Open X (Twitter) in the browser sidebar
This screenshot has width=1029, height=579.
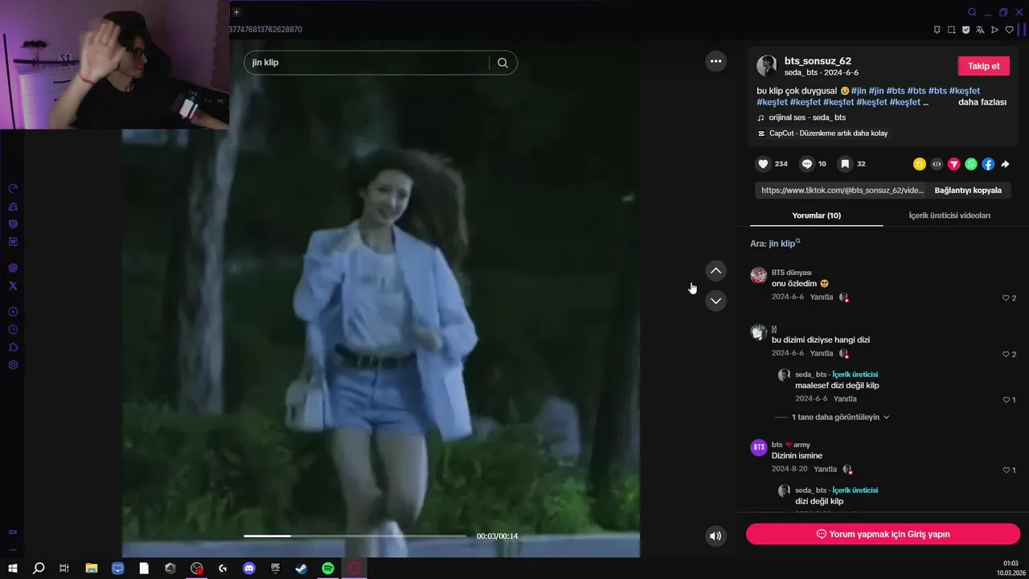coord(13,285)
